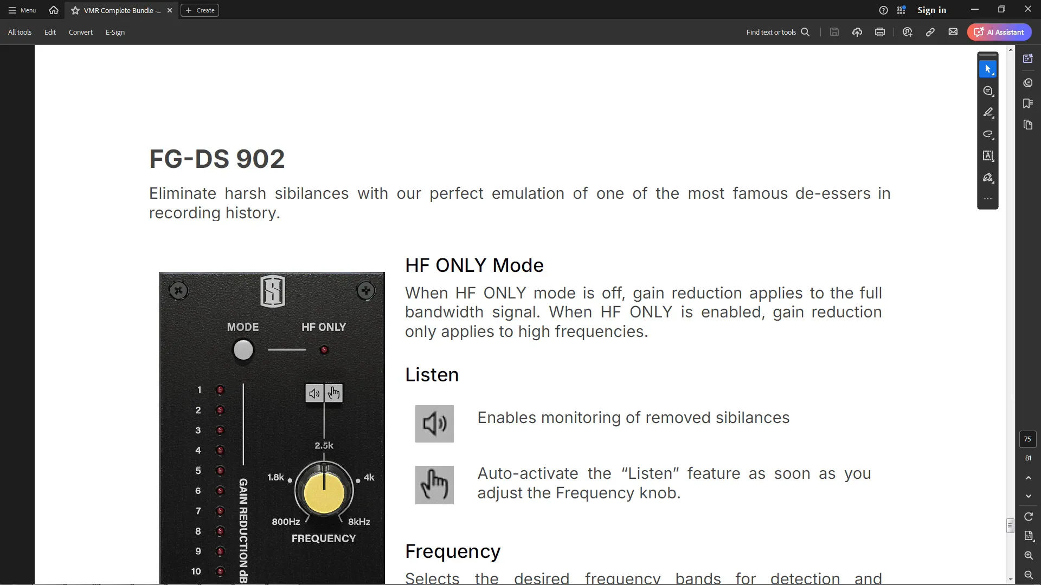Click the E-Sign tab

[115, 32]
